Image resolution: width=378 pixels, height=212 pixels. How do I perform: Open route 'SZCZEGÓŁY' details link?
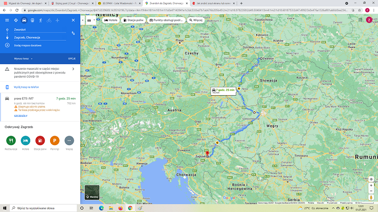(21, 115)
